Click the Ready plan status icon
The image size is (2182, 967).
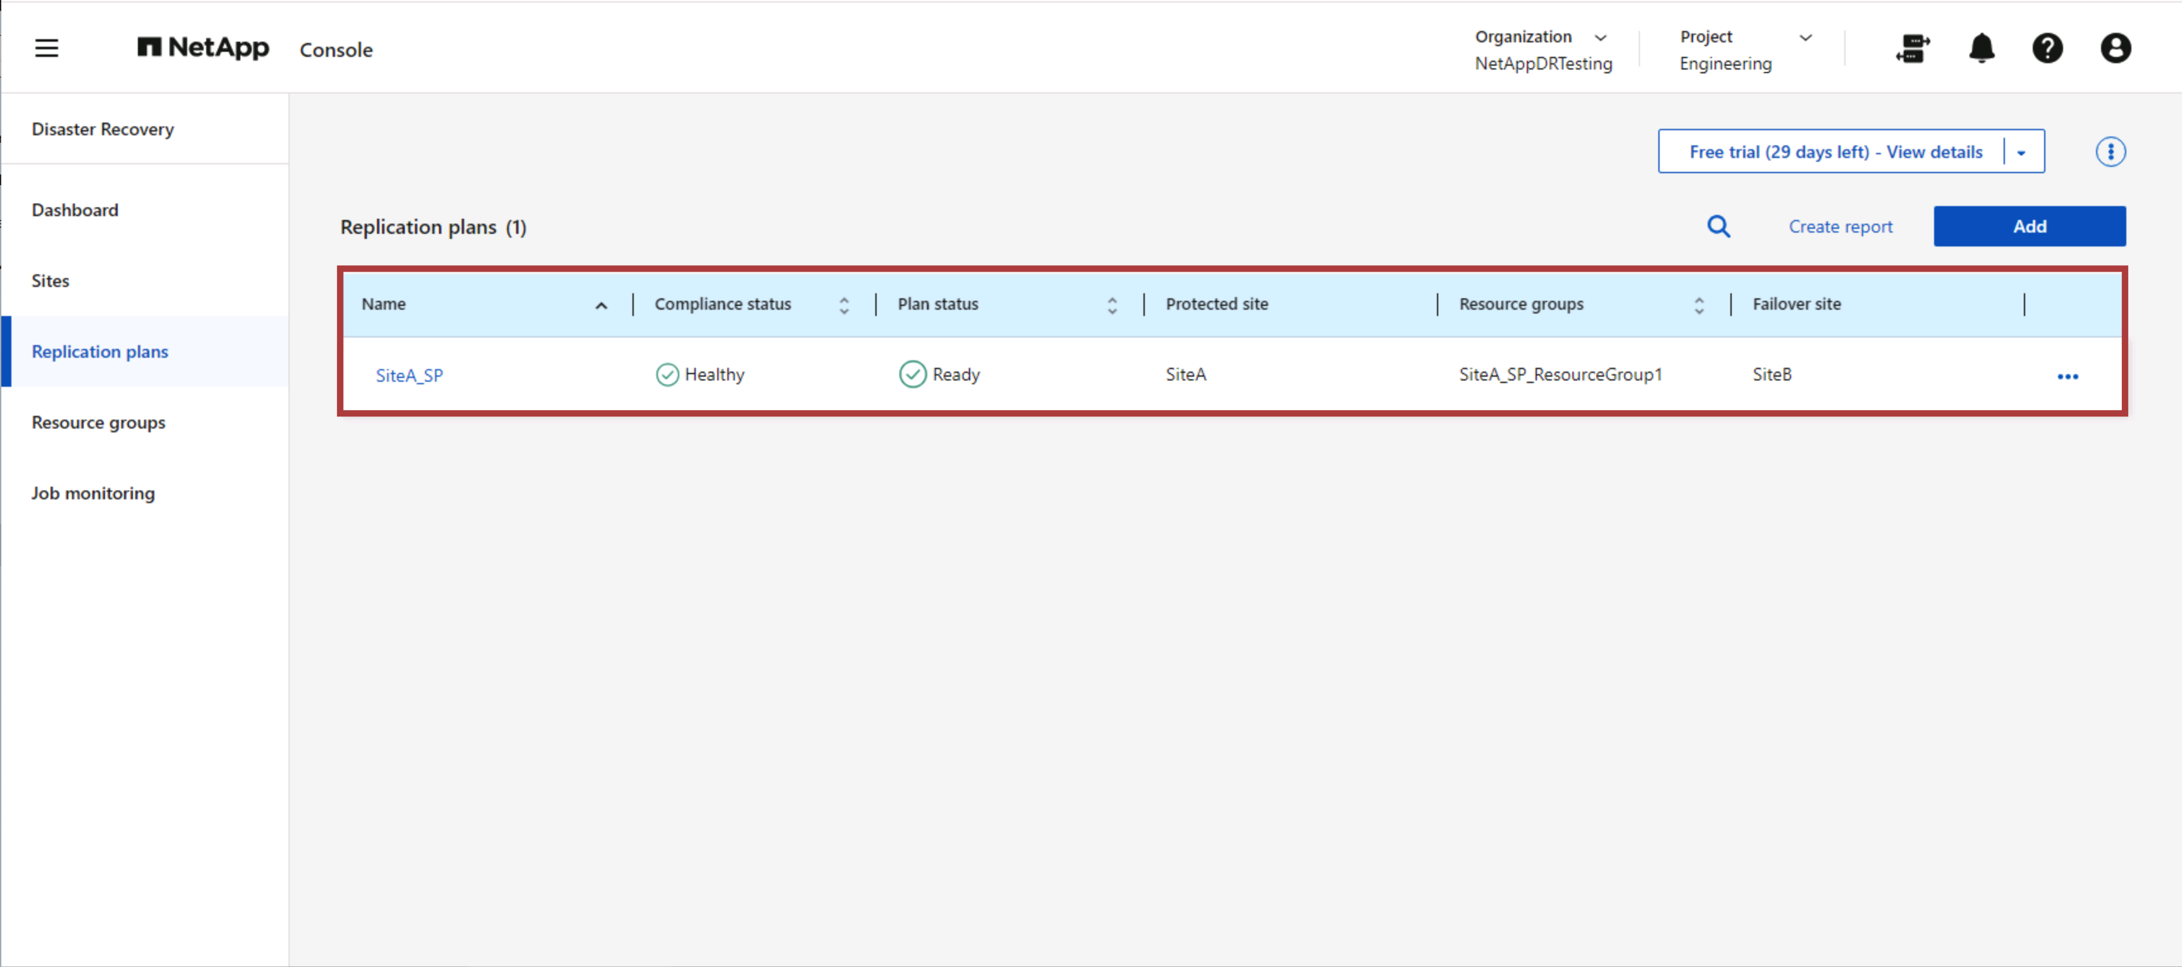913,374
